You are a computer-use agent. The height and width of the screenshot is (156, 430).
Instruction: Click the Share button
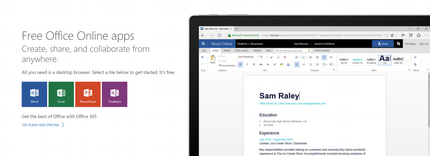click(x=383, y=44)
